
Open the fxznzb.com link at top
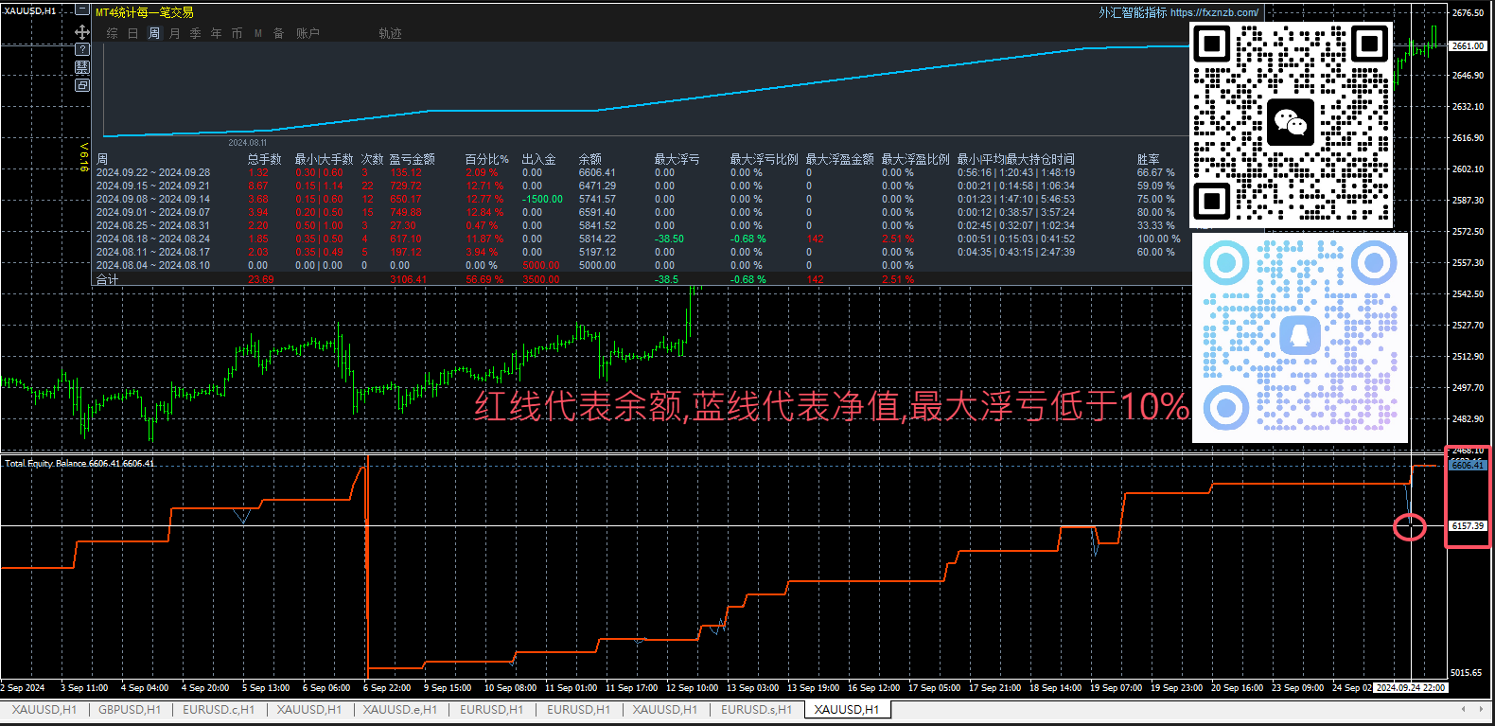coord(1214,12)
